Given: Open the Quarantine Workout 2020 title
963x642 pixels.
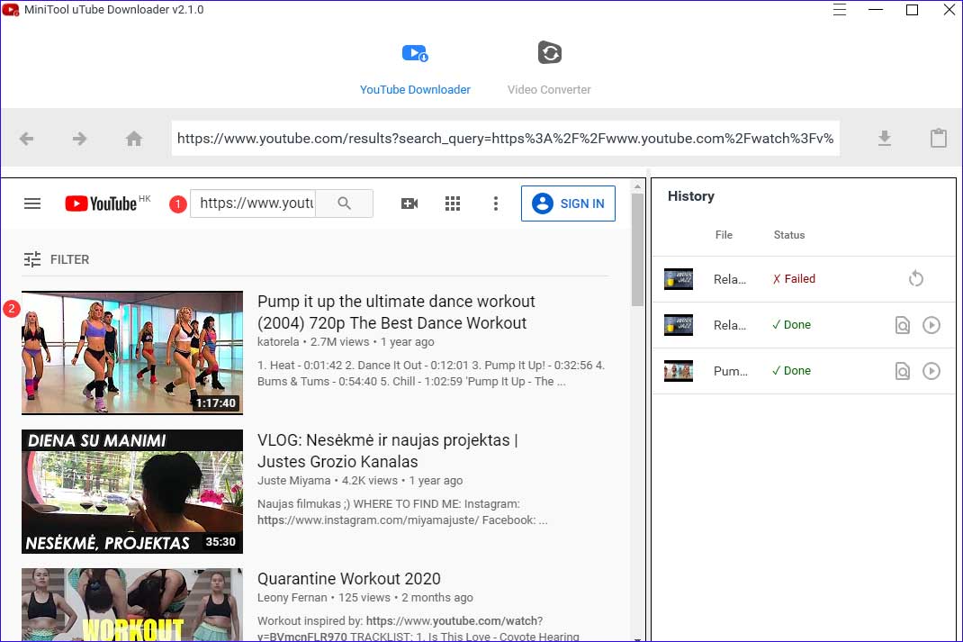Looking at the screenshot, I should pyautogui.click(x=349, y=579).
